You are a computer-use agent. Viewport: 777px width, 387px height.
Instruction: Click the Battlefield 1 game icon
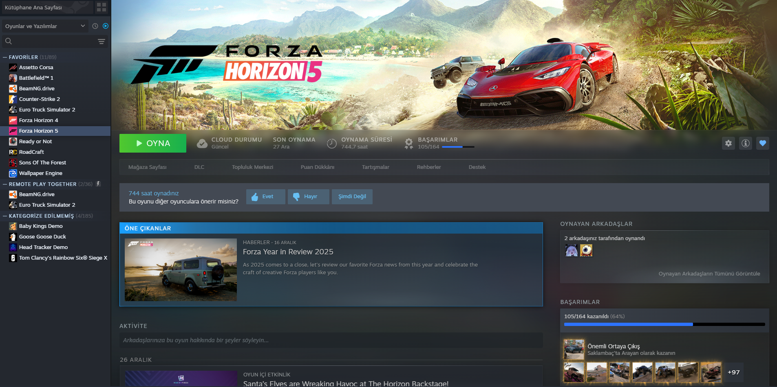(x=13, y=78)
